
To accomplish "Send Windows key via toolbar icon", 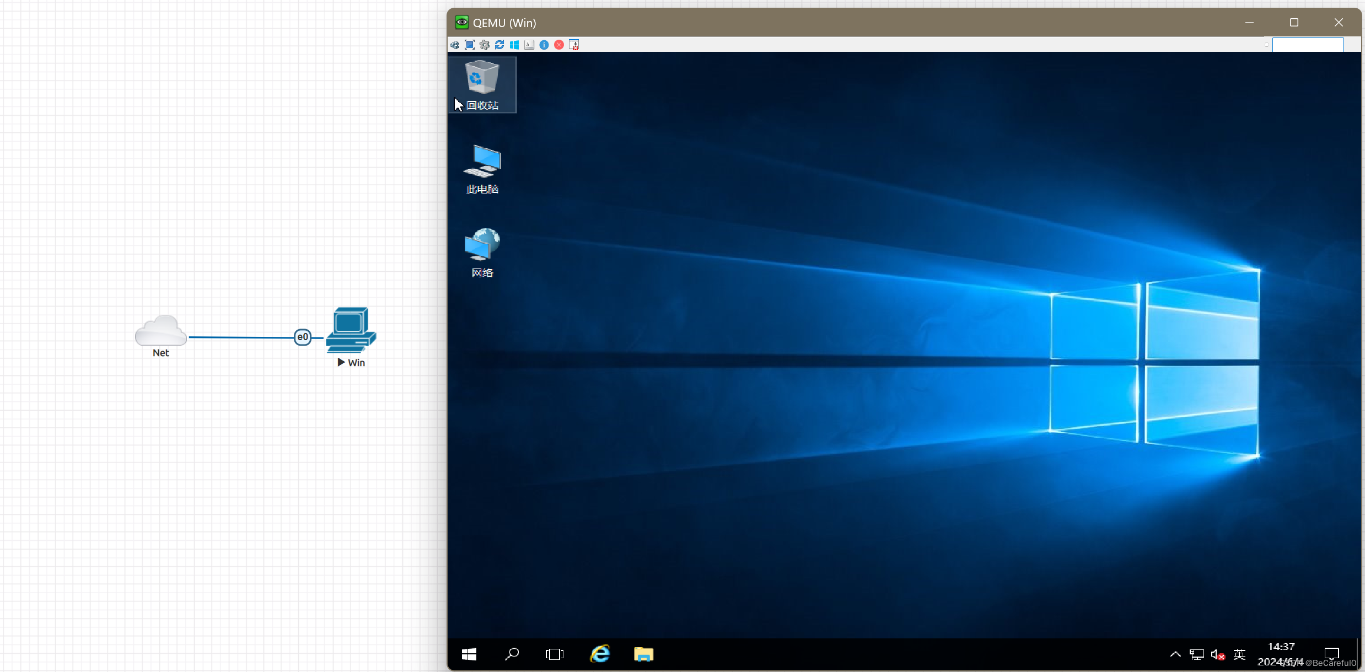I will click(514, 45).
